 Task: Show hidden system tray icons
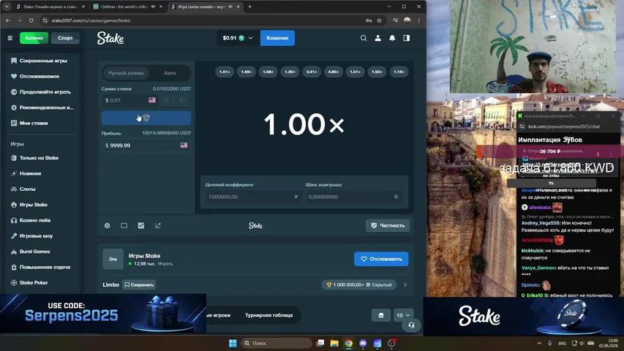(x=539, y=343)
